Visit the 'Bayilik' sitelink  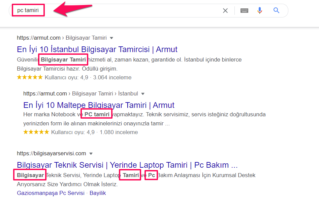point(98,193)
